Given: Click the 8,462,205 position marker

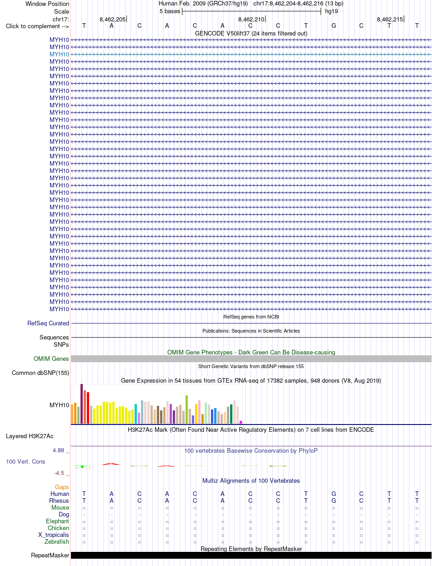Looking at the screenshot, I should [x=113, y=19].
